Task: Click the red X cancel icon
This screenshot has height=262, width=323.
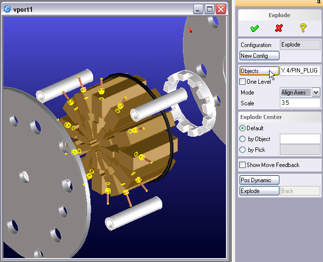Action: [279, 28]
